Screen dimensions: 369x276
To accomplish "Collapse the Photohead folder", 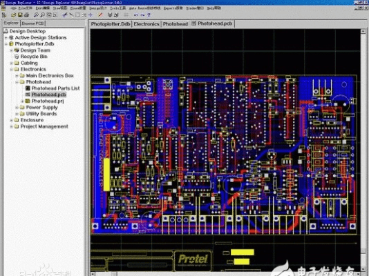I will (17, 82).
